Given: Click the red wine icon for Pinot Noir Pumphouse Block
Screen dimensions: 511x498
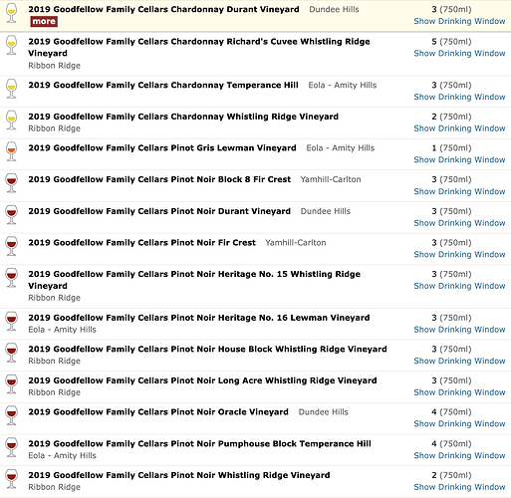Looking at the screenshot, I should (11, 447).
